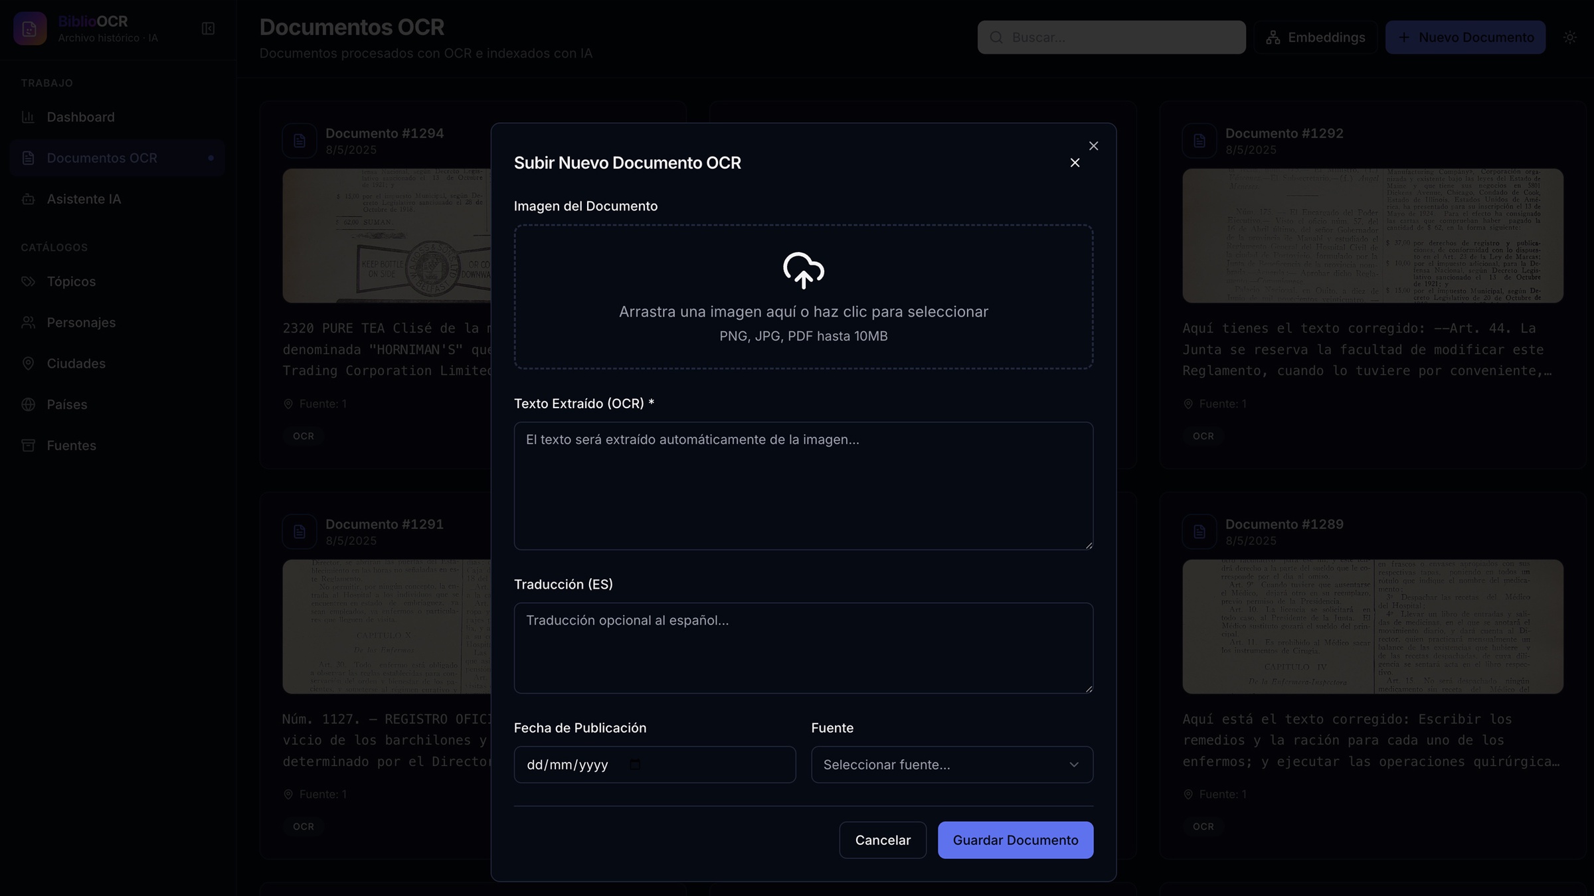The height and width of the screenshot is (896, 1594).
Task: Click Documento #1292 file icon
Action: point(1199,141)
